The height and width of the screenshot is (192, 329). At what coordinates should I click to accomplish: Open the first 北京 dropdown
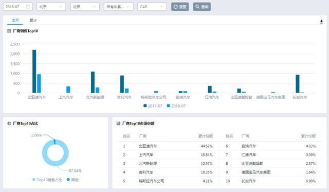pyautogui.click(x=51, y=7)
